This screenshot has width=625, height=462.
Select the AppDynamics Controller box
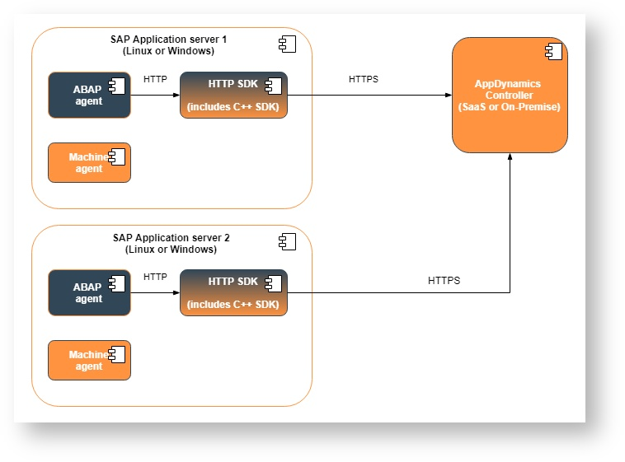click(x=510, y=95)
